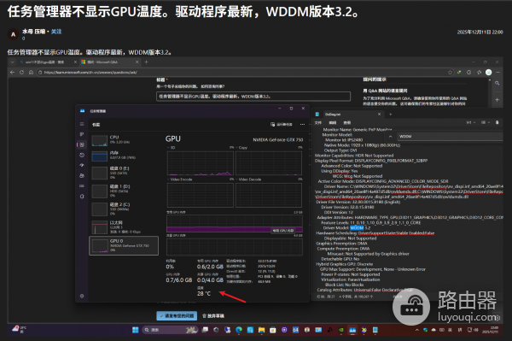Open 查看 menu in Notepad

346,122
